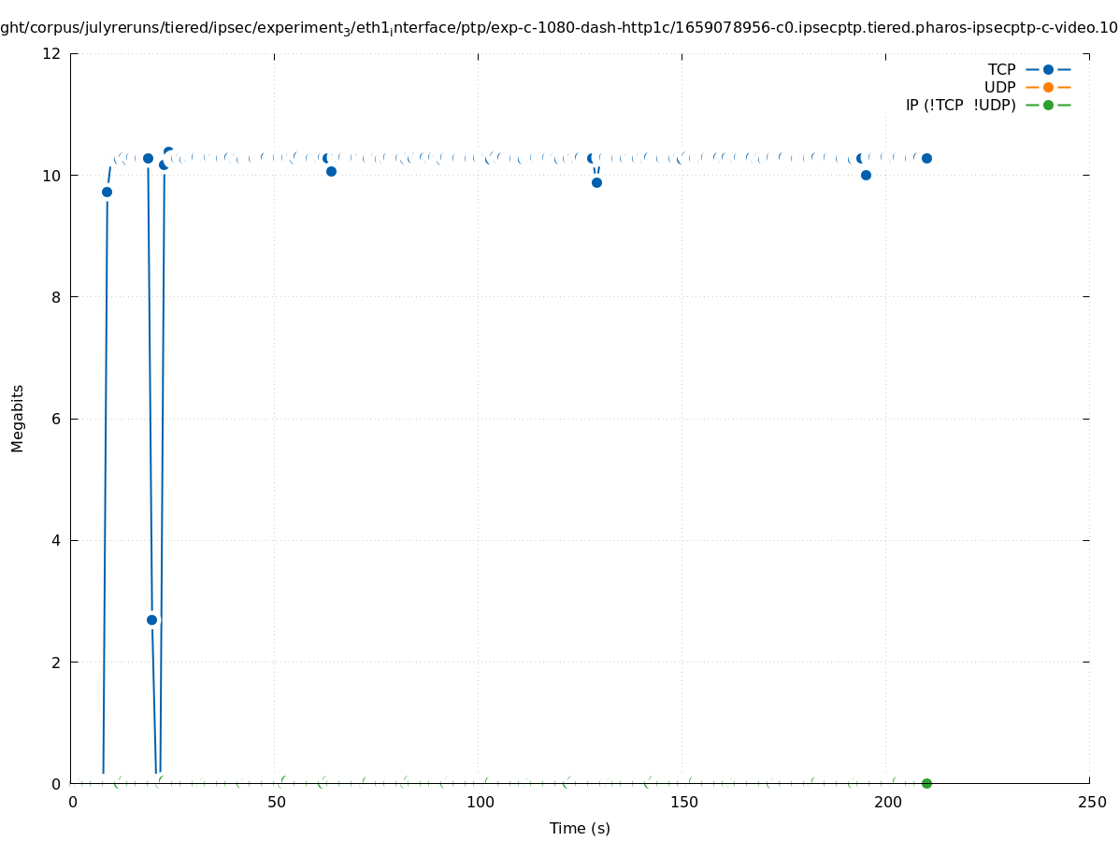This screenshot has height=841, width=1119.
Task: Click the file path title at top
Action: [x=559, y=28]
